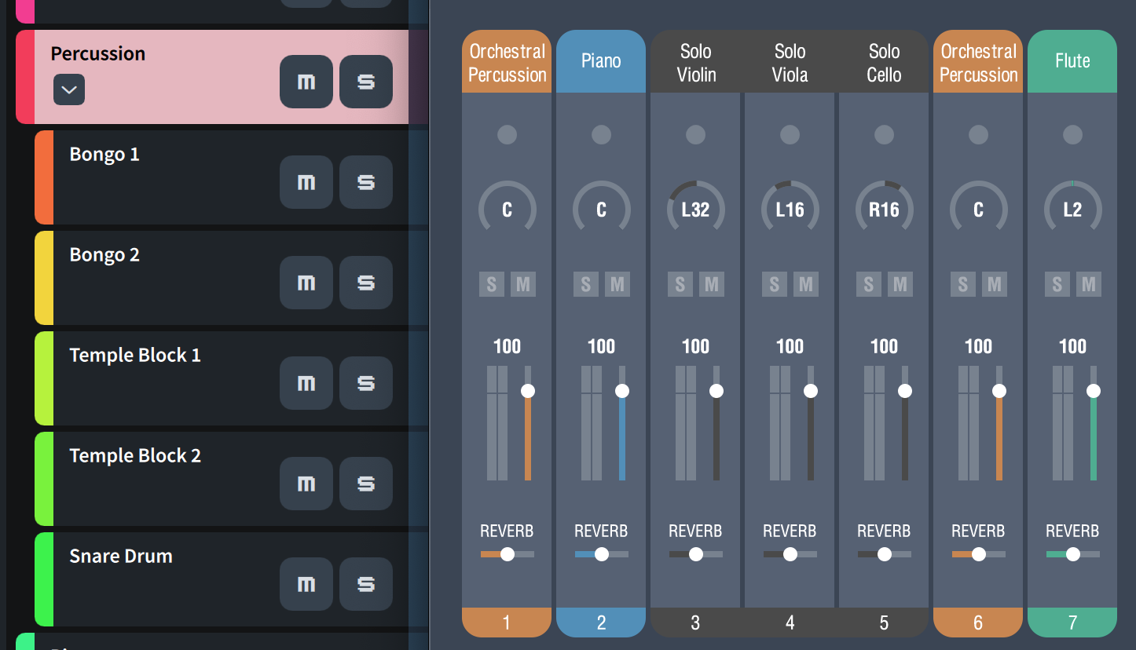Mute the Temple Block 1 track
This screenshot has height=650, width=1136.
click(x=306, y=383)
